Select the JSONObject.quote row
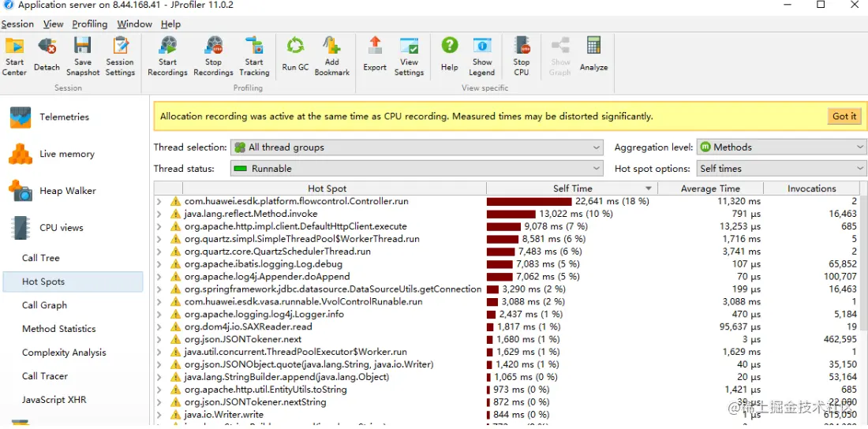Viewport: 868px width, 429px height. tap(507, 364)
